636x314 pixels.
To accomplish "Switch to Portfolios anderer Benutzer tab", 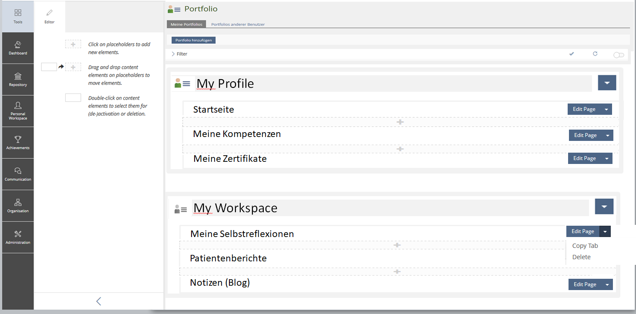I will [238, 24].
